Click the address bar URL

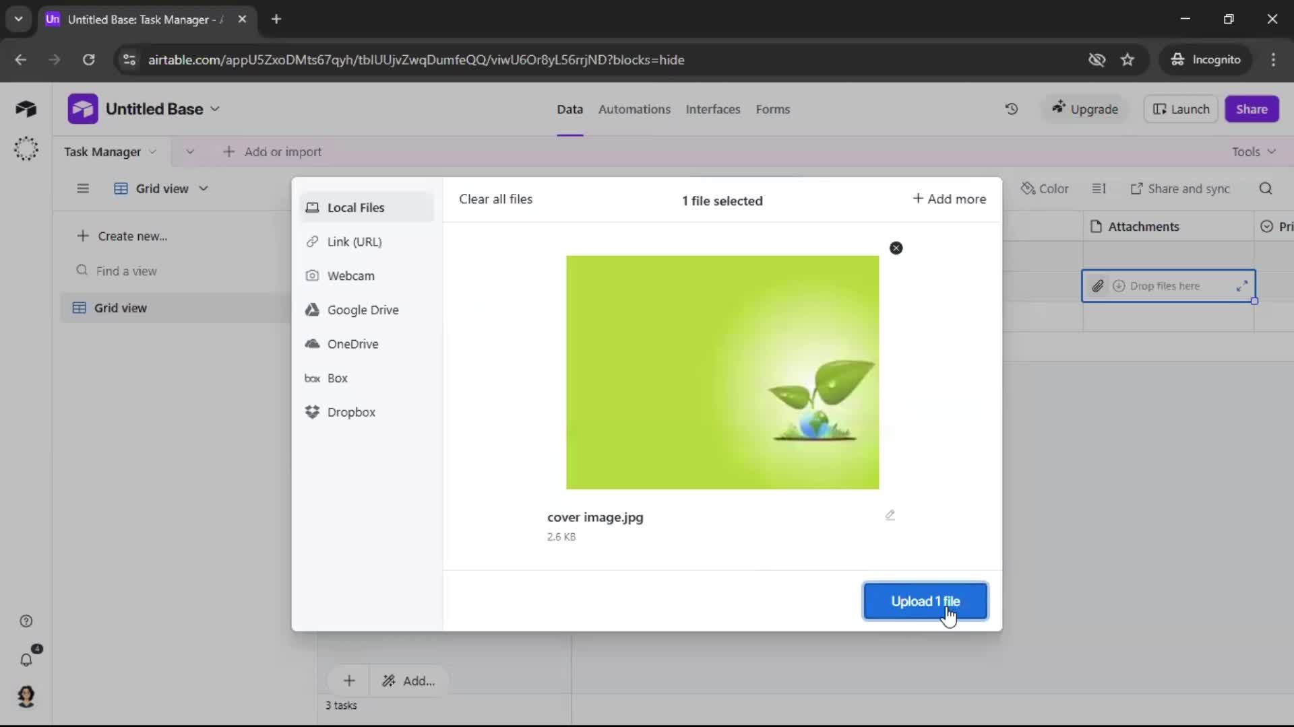[416, 60]
